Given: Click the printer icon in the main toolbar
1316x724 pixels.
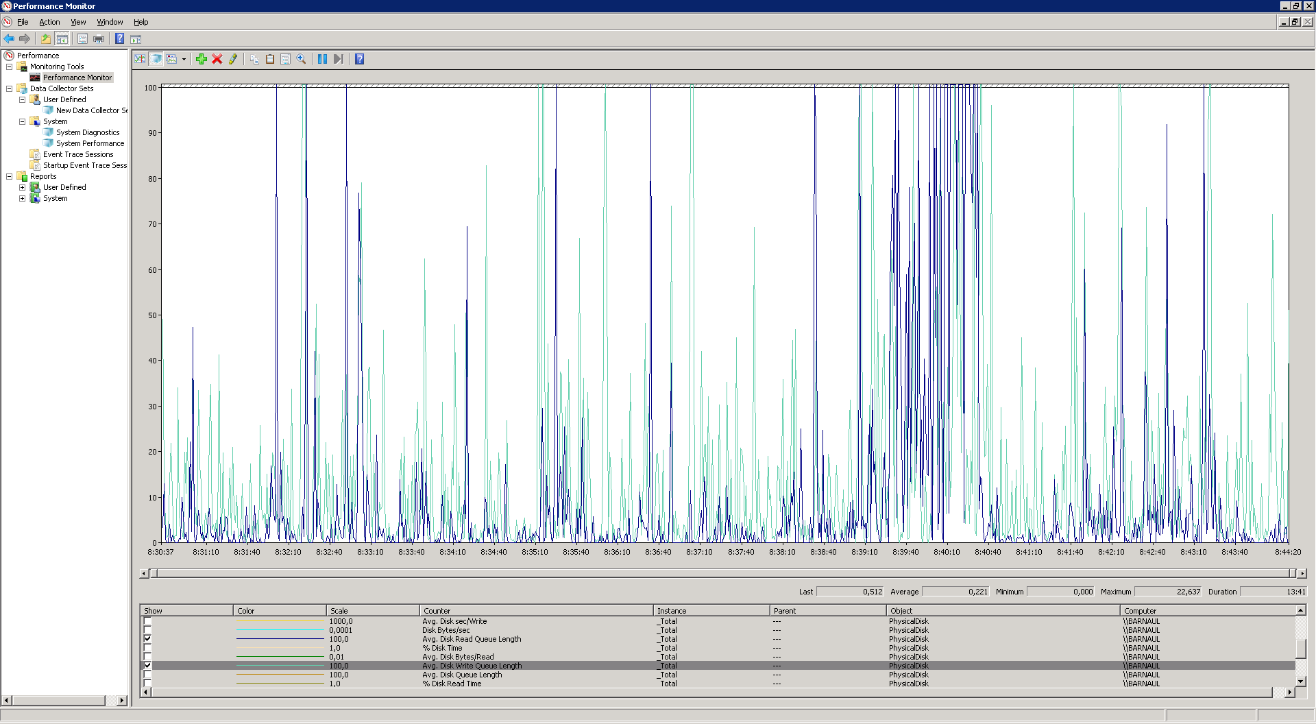Looking at the screenshot, I should tap(99, 39).
